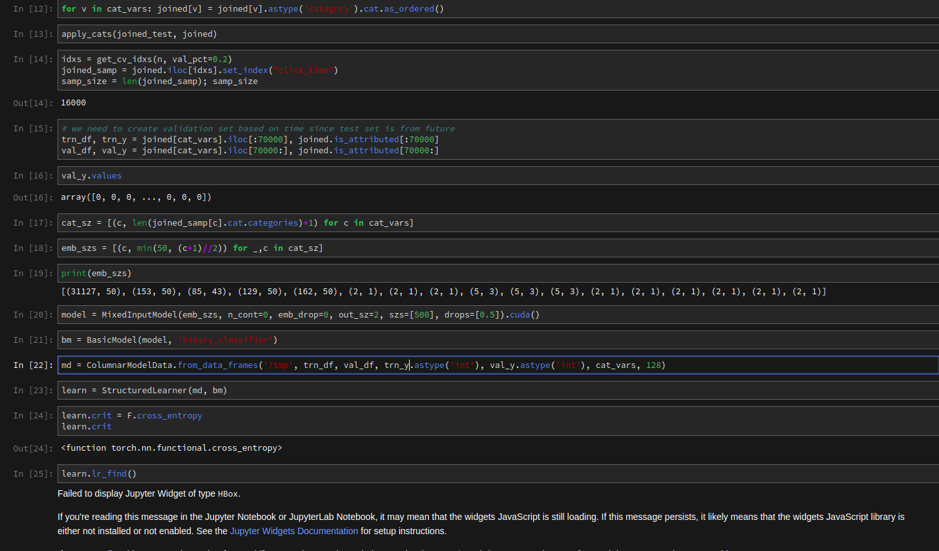This screenshot has width=939, height=551.
Task: Click into the cat_sz list comprehension cell
Action: pos(498,223)
